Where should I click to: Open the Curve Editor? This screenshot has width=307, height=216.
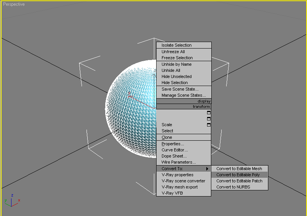(184, 150)
